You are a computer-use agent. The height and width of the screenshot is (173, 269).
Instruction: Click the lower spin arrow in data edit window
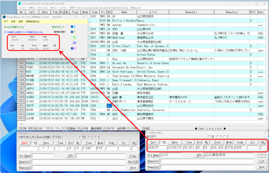(261, 156)
